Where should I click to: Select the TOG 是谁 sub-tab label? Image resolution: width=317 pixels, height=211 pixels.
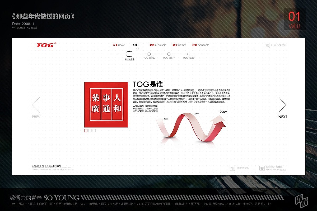tap(130, 60)
